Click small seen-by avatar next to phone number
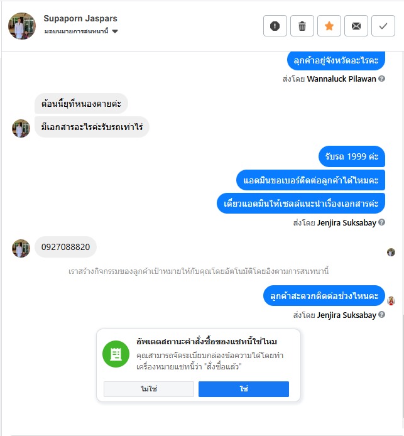 [391, 252]
